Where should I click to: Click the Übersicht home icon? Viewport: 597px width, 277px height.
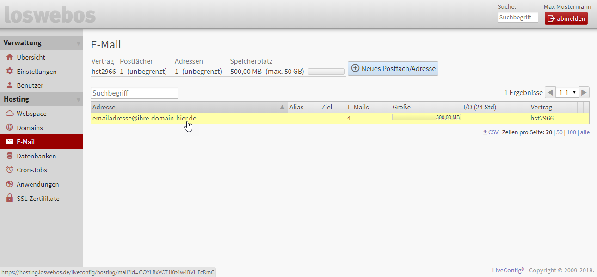9,57
